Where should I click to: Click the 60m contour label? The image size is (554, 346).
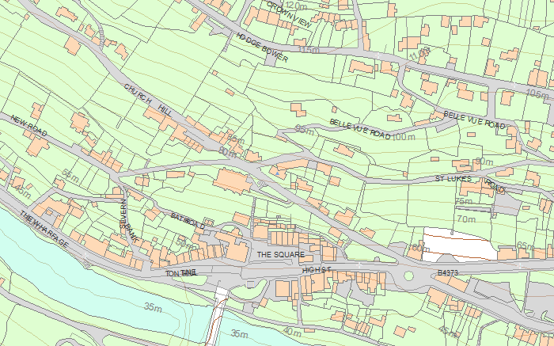[x=419, y=248]
